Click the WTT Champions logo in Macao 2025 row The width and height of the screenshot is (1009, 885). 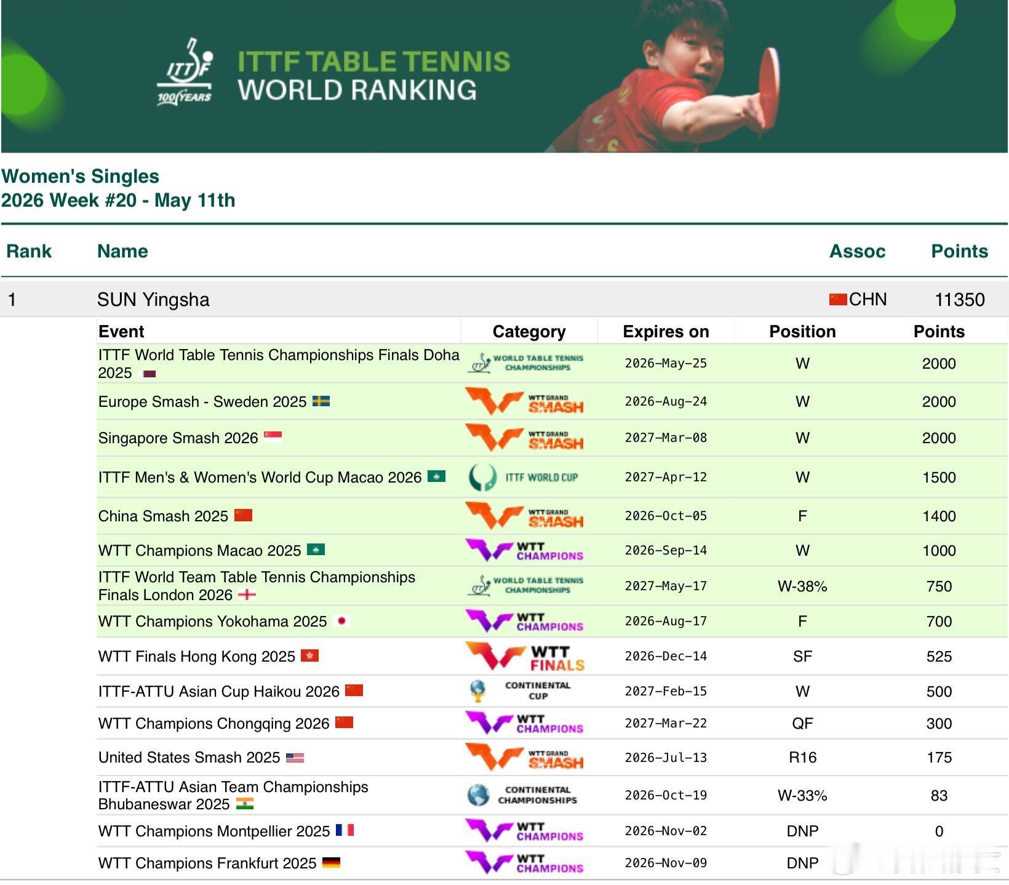pos(524,550)
